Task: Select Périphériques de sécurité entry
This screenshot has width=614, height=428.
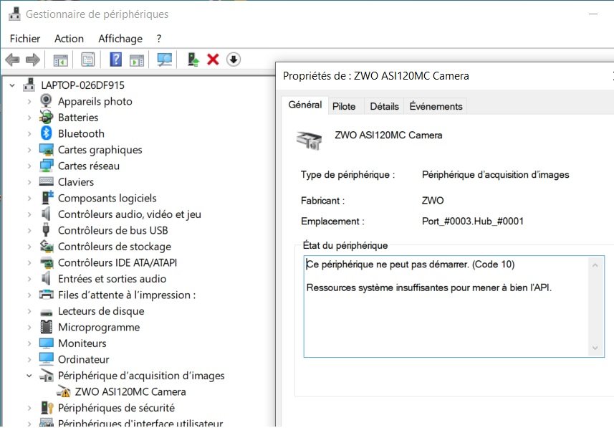Action: [116, 408]
